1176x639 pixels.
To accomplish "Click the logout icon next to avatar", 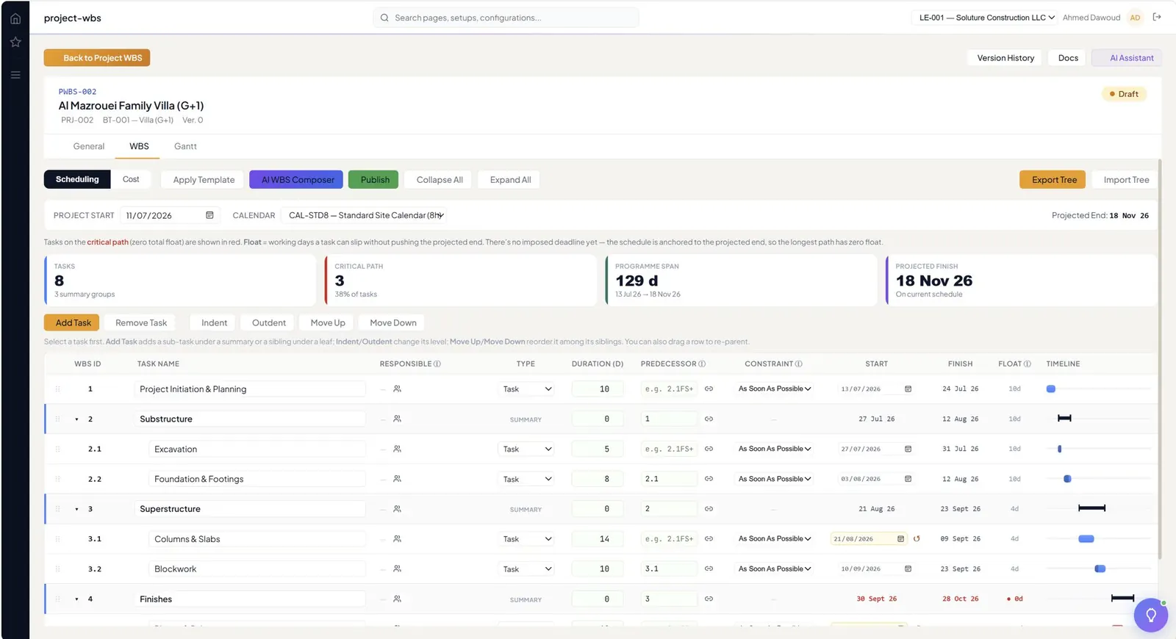I will coord(1157,17).
